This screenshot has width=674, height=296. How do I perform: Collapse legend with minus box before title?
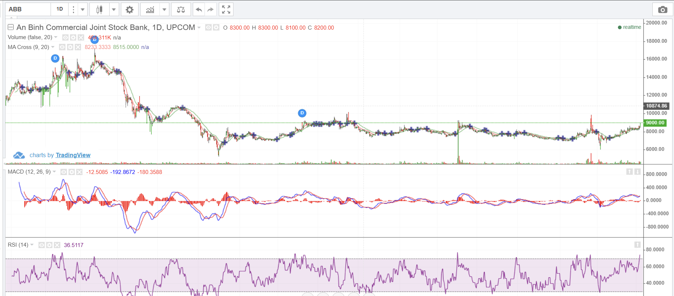coord(11,27)
